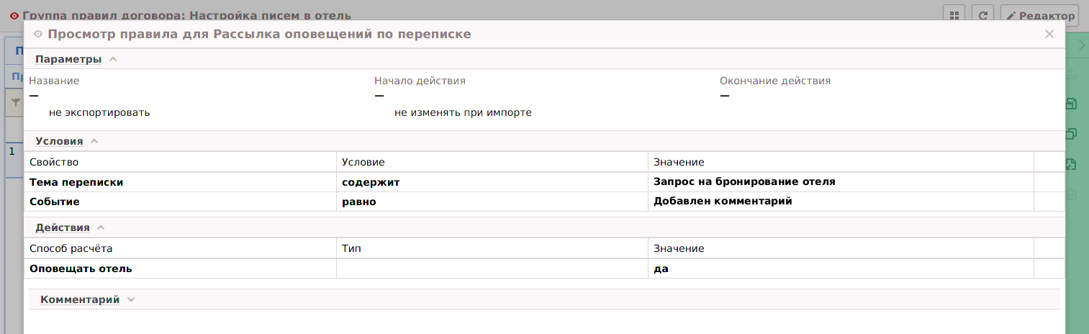
Task: Click the download icon in right sidebar
Action: coord(1071,74)
